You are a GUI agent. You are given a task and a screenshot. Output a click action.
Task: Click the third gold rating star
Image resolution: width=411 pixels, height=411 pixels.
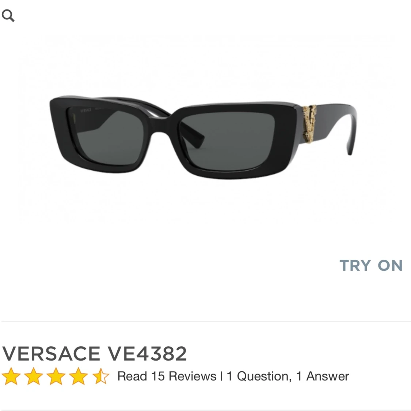point(56,376)
